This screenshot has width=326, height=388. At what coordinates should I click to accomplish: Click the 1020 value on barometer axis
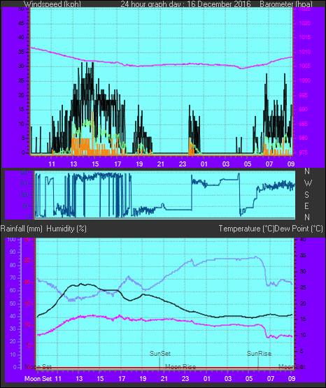[x=305, y=24]
